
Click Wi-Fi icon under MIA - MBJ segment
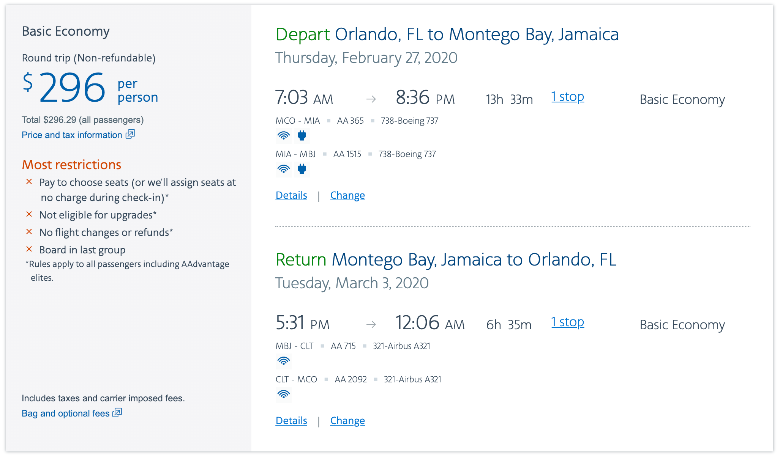(283, 169)
